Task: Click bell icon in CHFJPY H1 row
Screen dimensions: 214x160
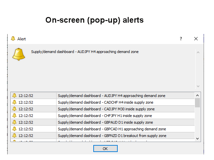Action: coord(14,116)
